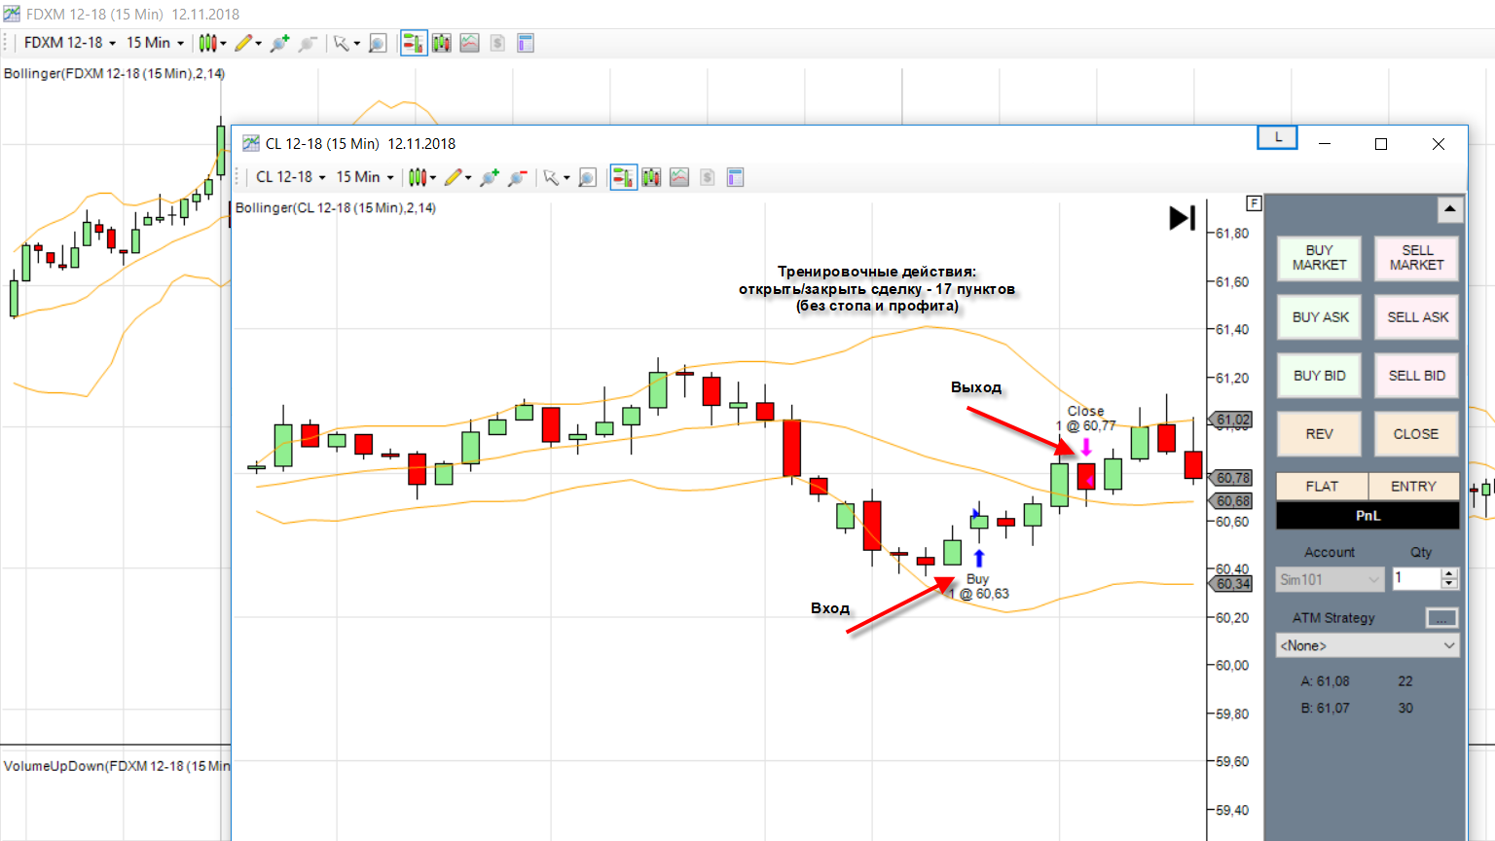Click the BUY BID button
Screen dimensions: 1495x841
pyautogui.click(x=1319, y=376)
